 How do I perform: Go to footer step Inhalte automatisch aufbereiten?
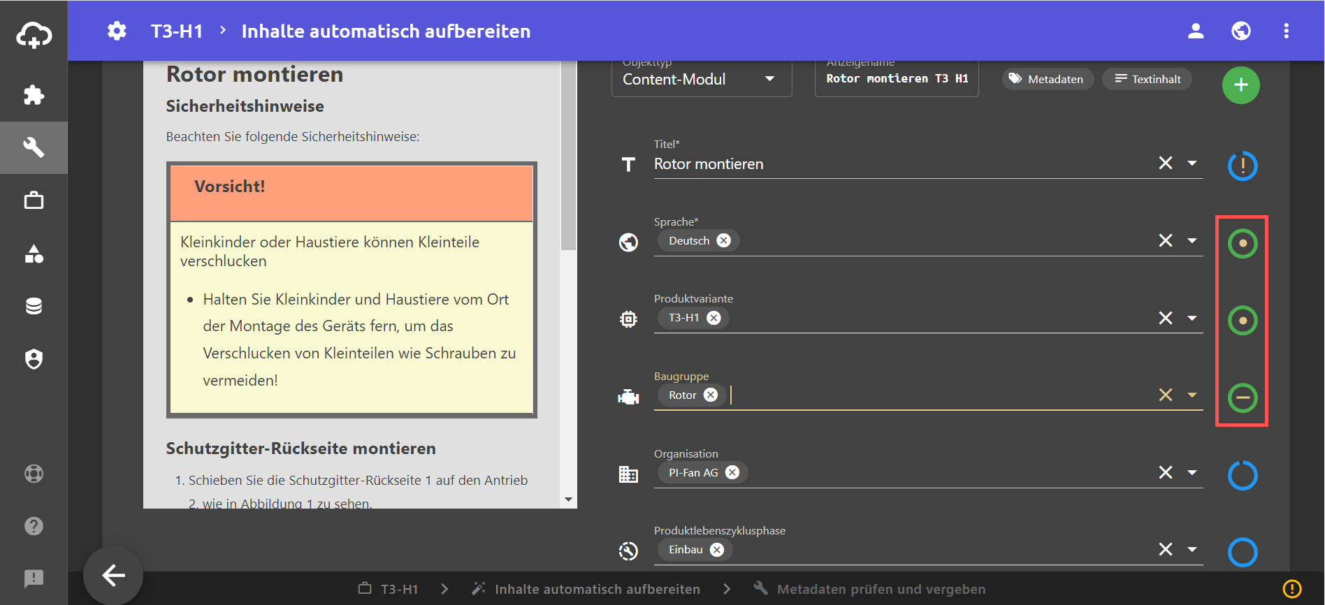click(x=586, y=589)
